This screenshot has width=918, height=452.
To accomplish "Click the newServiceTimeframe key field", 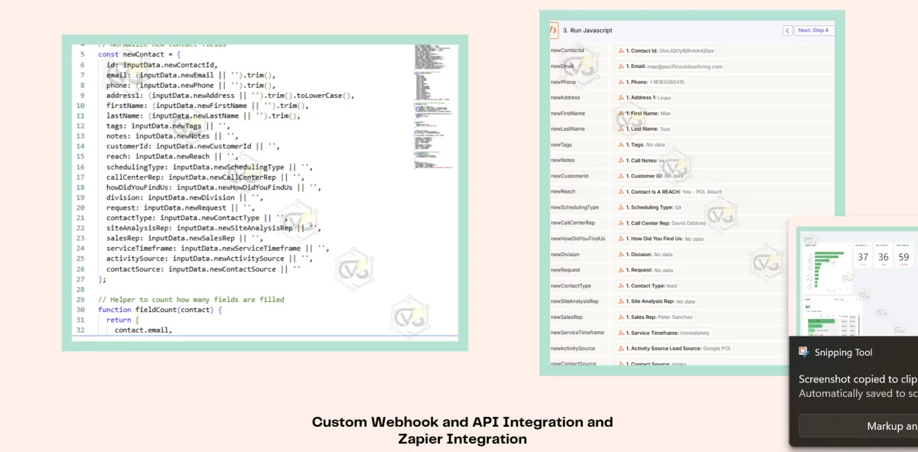I will (579, 333).
